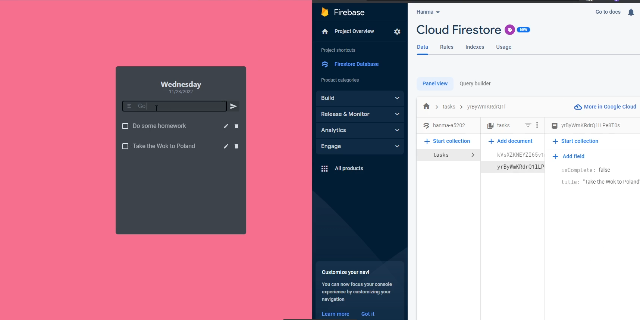Click the hanma-a5202 database icon

(x=426, y=125)
